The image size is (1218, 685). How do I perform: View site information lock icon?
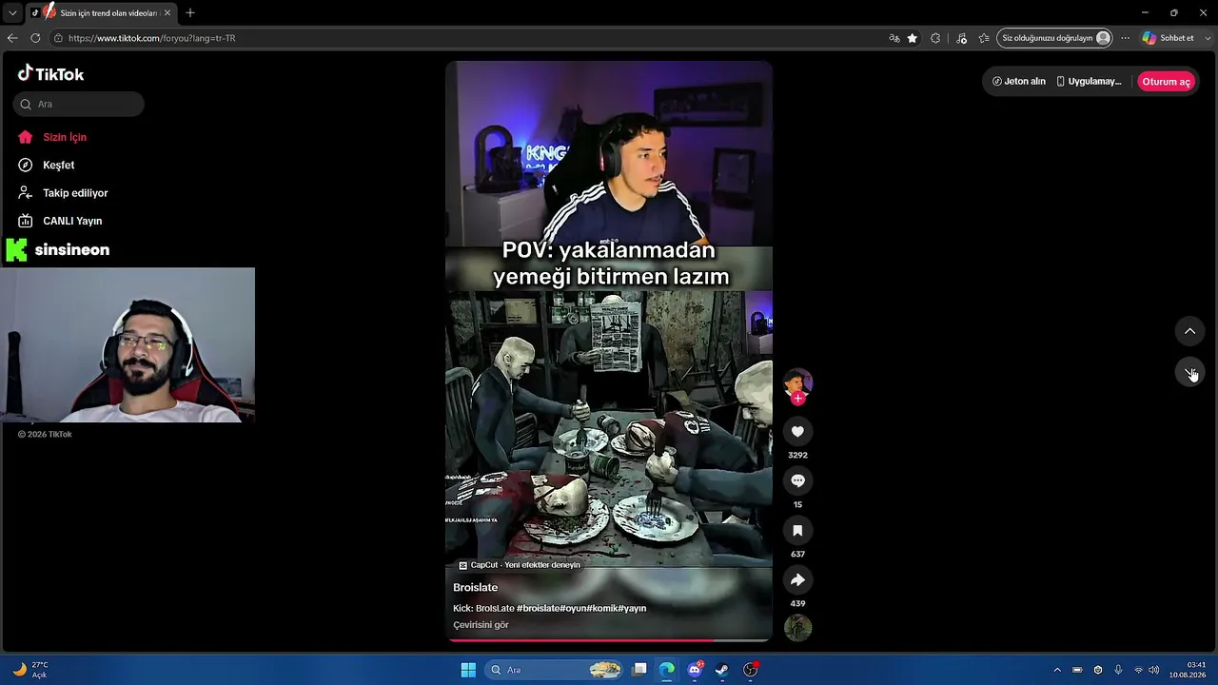58,38
